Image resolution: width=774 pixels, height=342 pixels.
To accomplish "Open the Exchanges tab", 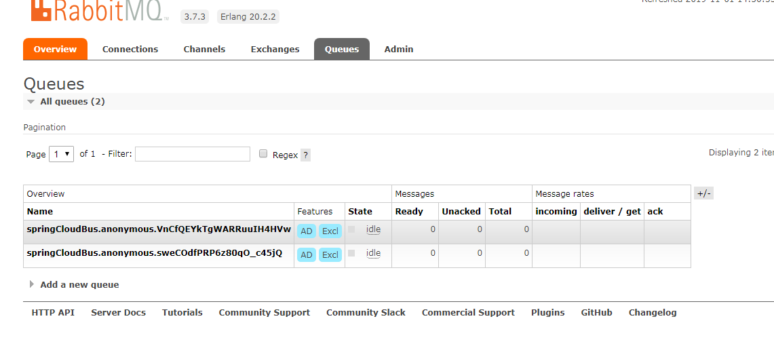I will click(x=275, y=50).
